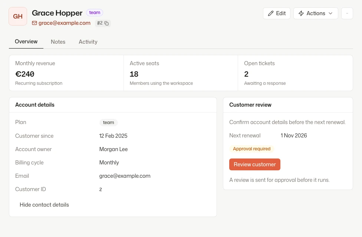Open the more options menu button
The height and width of the screenshot is (237, 362).
(x=347, y=13)
